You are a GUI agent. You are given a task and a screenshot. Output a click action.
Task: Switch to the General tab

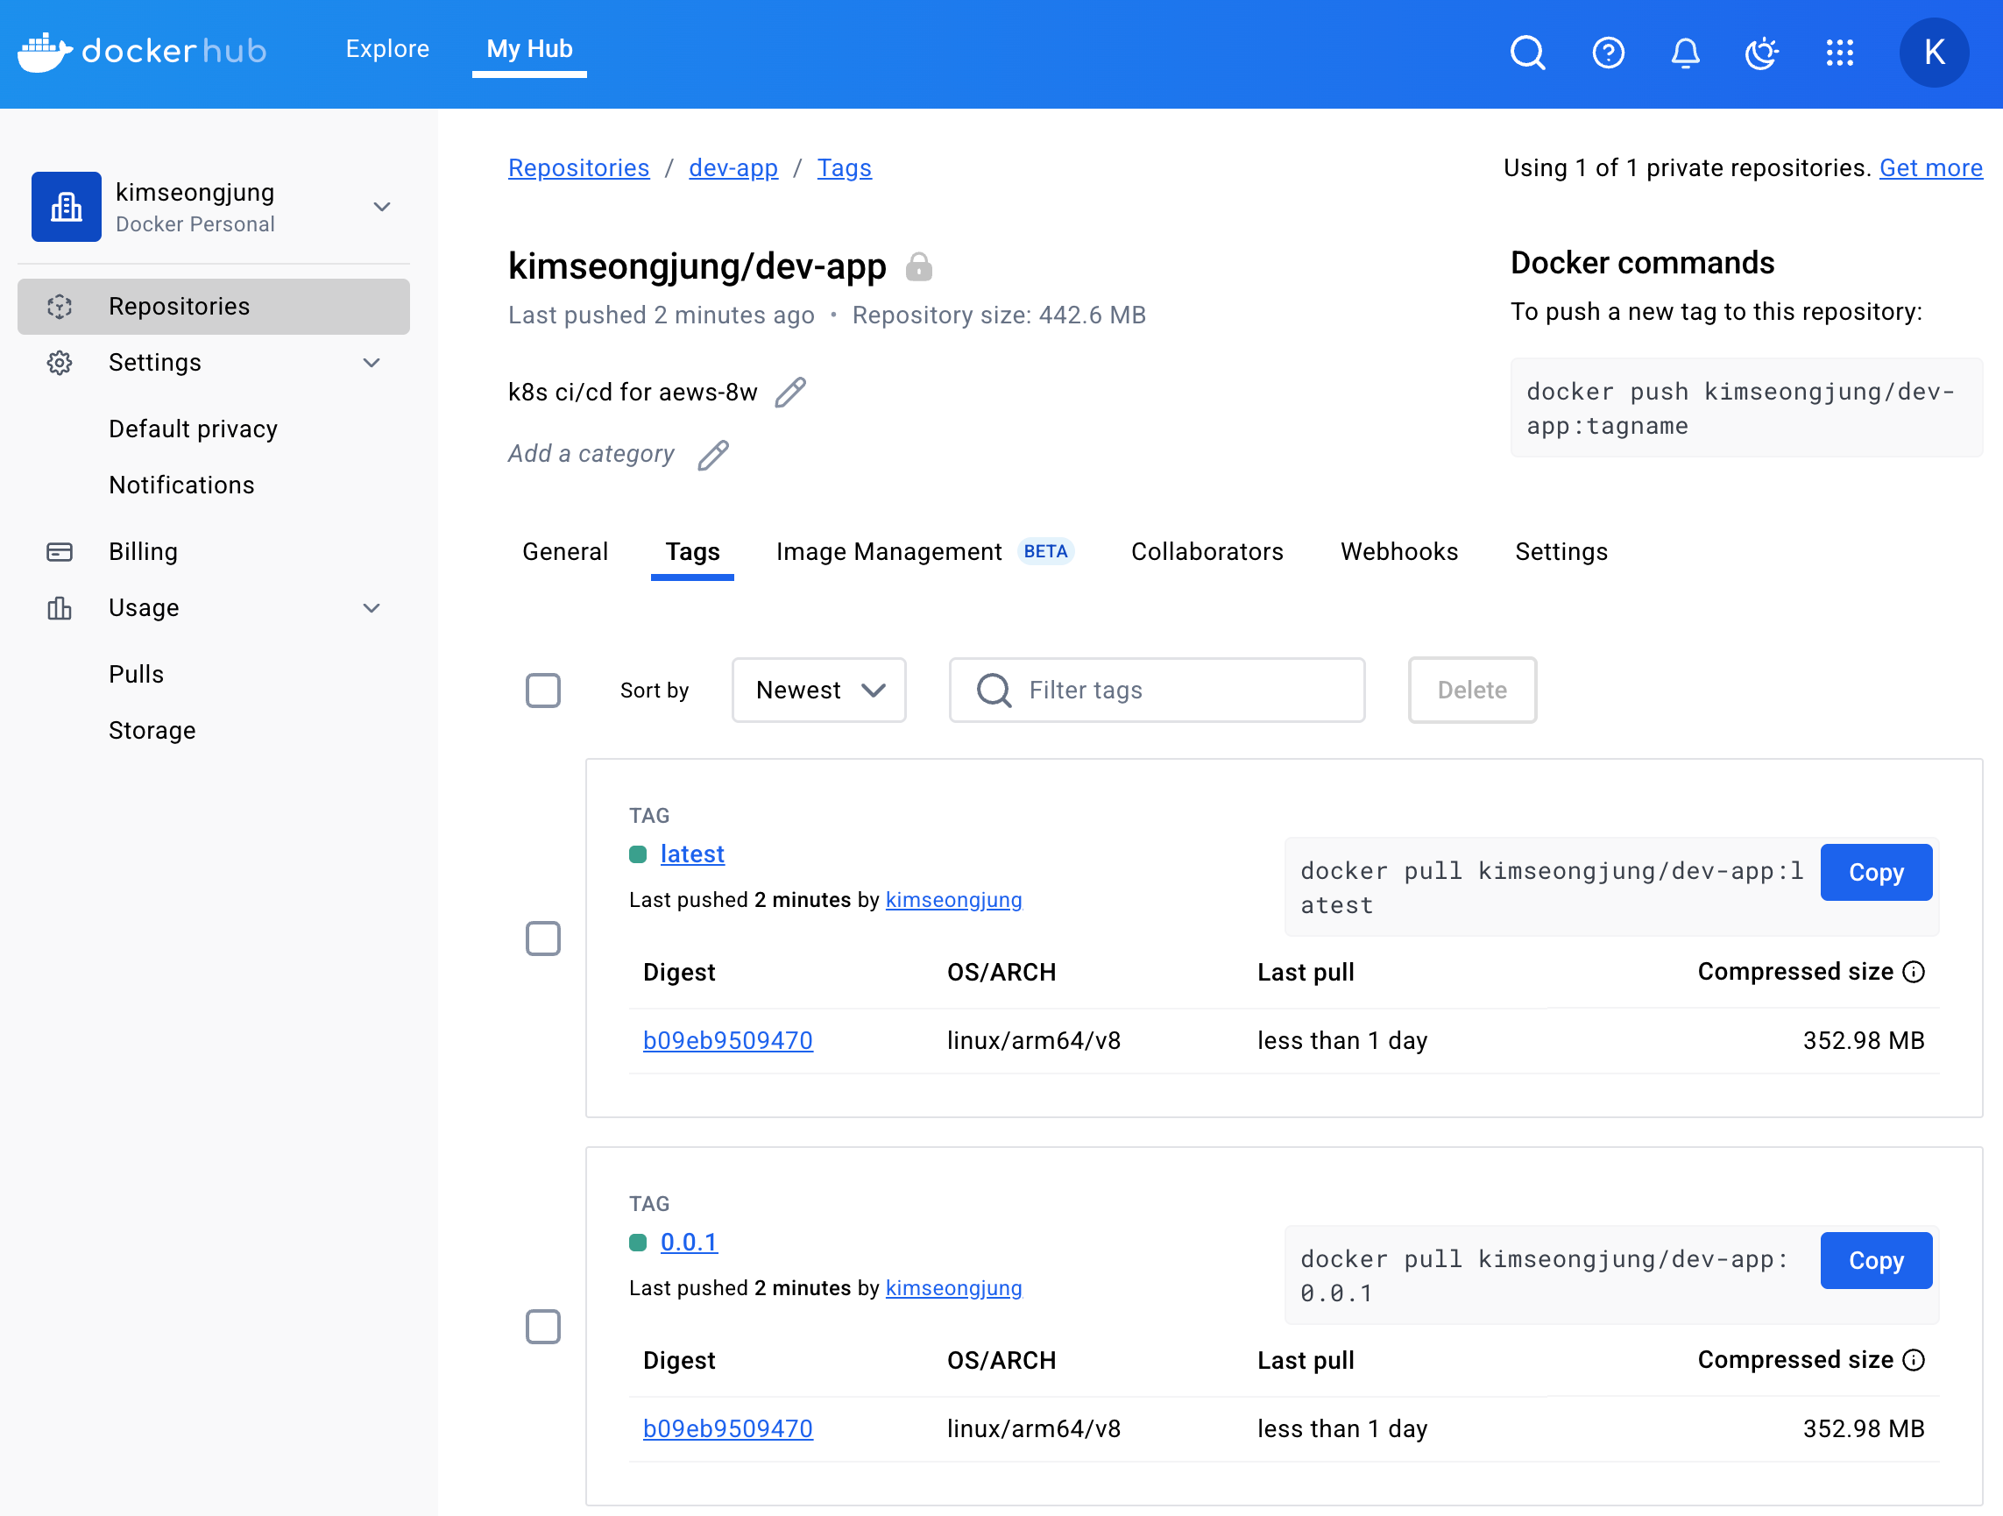[x=565, y=551]
